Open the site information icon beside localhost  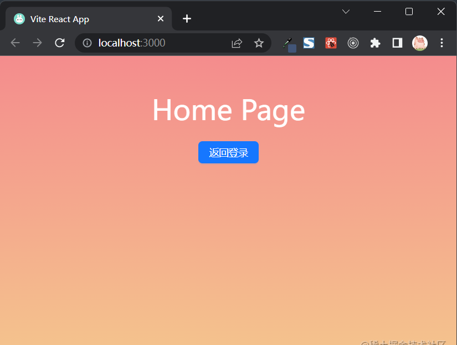tap(87, 43)
